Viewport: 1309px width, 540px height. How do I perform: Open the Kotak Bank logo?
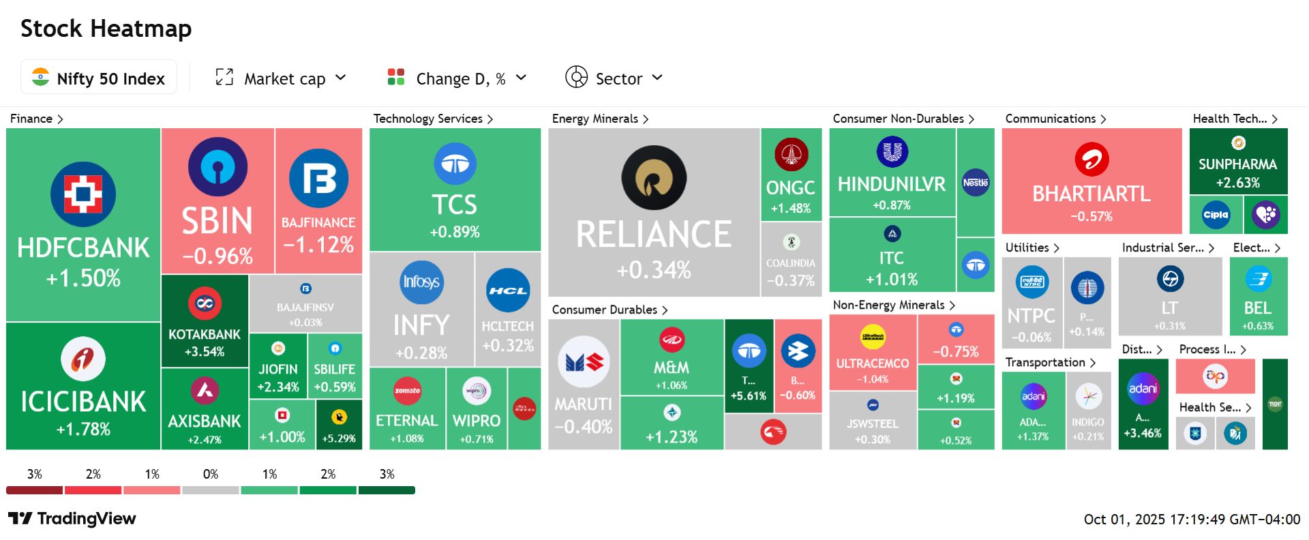205,303
